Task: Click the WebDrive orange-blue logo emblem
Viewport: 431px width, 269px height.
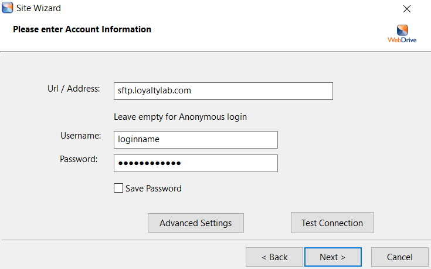Action: (403, 30)
